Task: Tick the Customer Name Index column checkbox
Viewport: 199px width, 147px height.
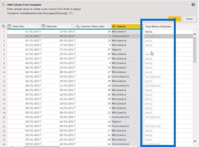Action: click(x=109, y=26)
